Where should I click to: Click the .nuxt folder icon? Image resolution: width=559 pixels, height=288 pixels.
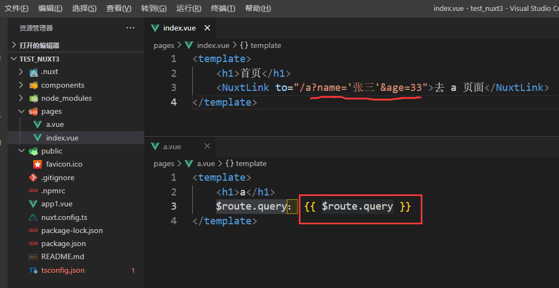[34, 72]
